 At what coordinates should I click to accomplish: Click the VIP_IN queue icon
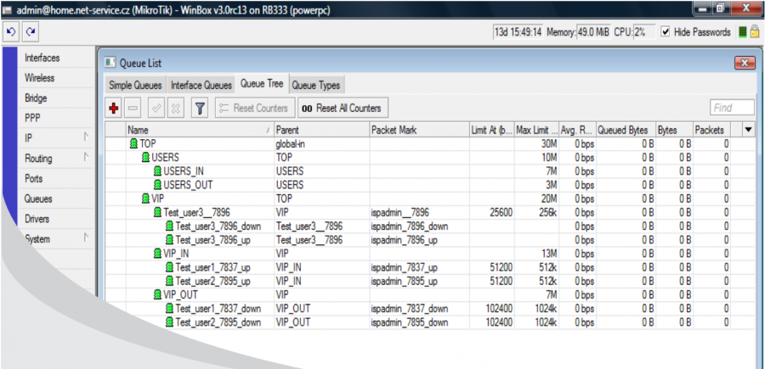click(x=157, y=253)
